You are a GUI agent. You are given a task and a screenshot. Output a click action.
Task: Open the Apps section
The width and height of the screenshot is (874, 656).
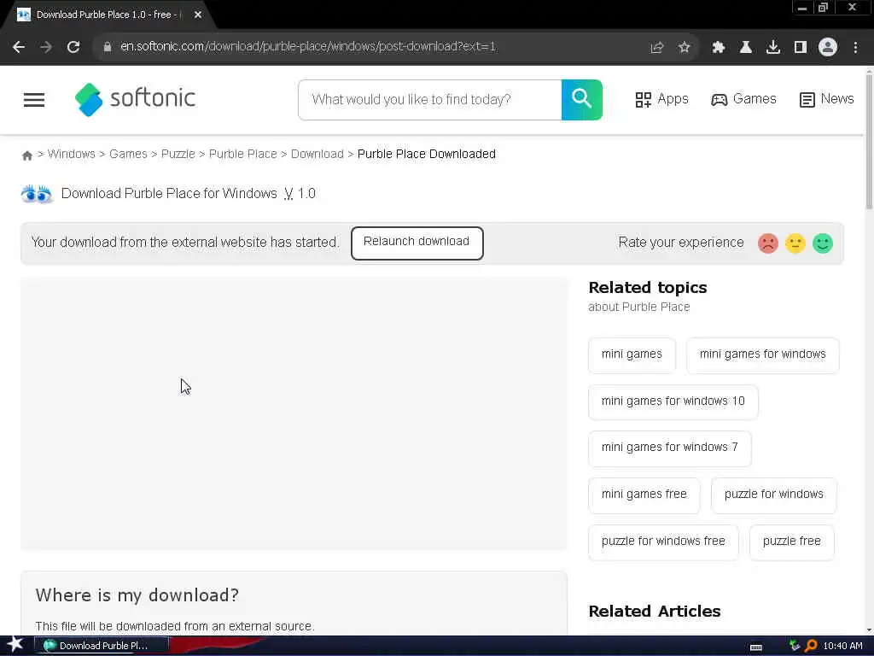point(661,99)
